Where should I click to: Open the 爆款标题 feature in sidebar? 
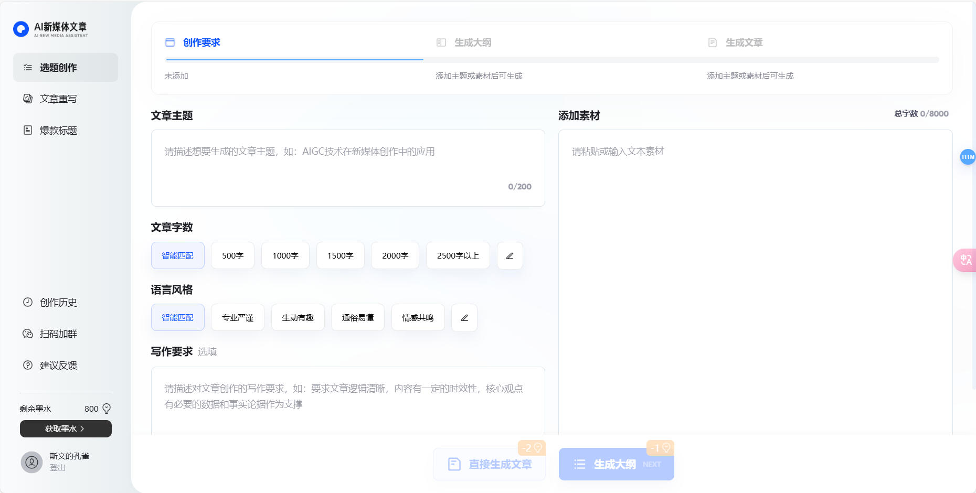(56, 130)
